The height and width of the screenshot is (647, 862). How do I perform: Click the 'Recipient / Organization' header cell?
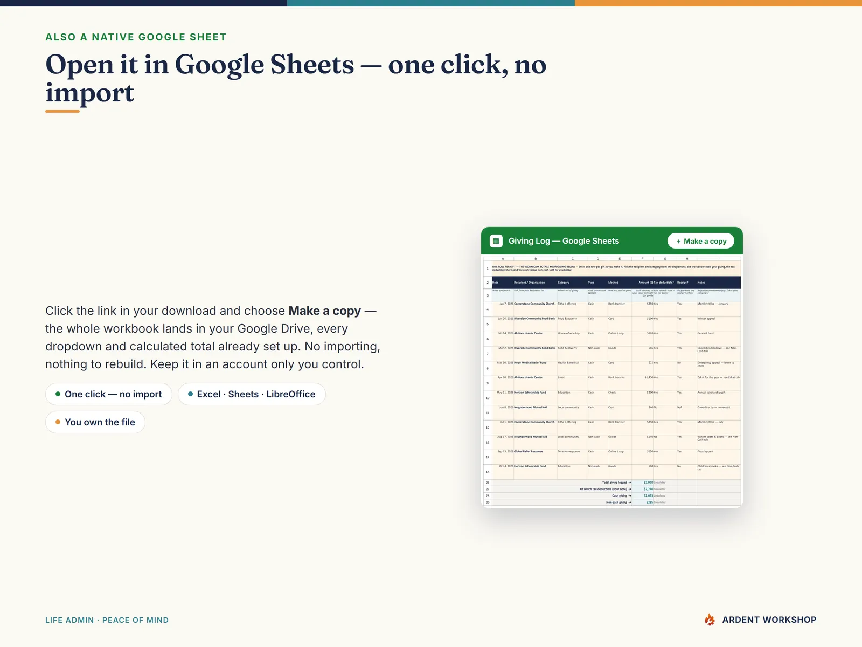535,283
